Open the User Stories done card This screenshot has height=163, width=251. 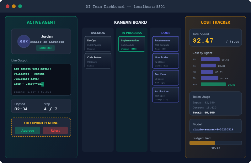pos(166,61)
